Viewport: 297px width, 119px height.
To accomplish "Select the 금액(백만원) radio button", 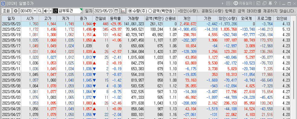I will tap(150, 11).
